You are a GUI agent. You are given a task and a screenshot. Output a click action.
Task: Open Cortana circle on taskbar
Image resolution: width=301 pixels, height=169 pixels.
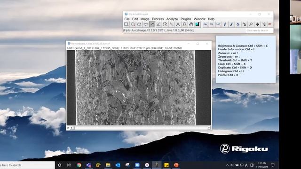(x=60, y=165)
